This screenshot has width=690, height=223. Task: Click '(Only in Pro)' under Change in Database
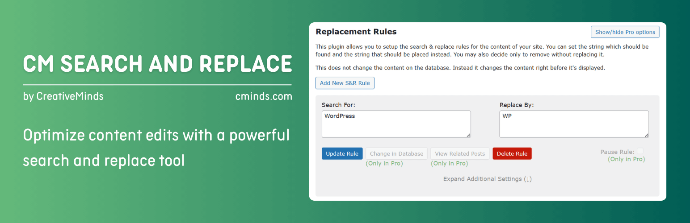pos(384,163)
